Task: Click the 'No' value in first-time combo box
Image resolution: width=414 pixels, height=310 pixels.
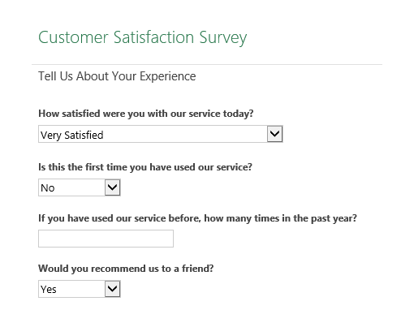Action: click(48, 187)
